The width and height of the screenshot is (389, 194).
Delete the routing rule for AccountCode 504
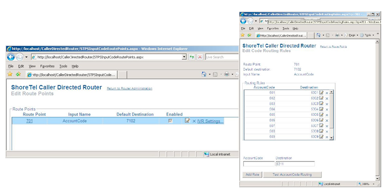click(x=327, y=110)
